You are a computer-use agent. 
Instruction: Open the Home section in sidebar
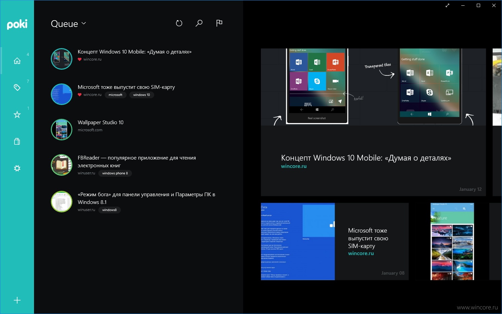coord(17,61)
